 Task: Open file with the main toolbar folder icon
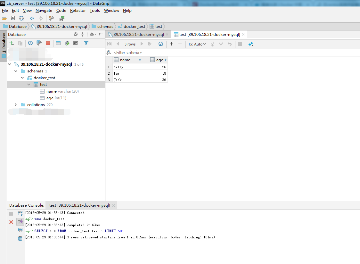[x=4, y=18]
